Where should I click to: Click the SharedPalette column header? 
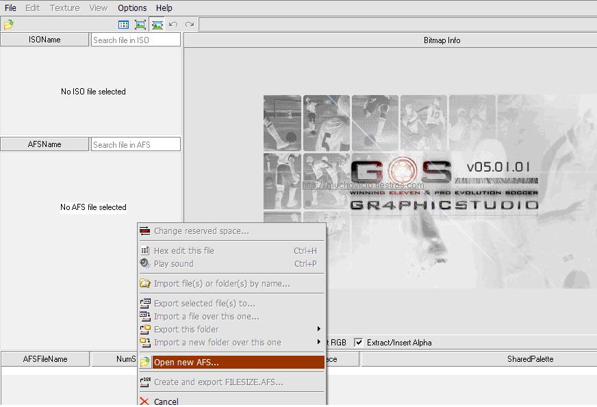tap(530, 359)
